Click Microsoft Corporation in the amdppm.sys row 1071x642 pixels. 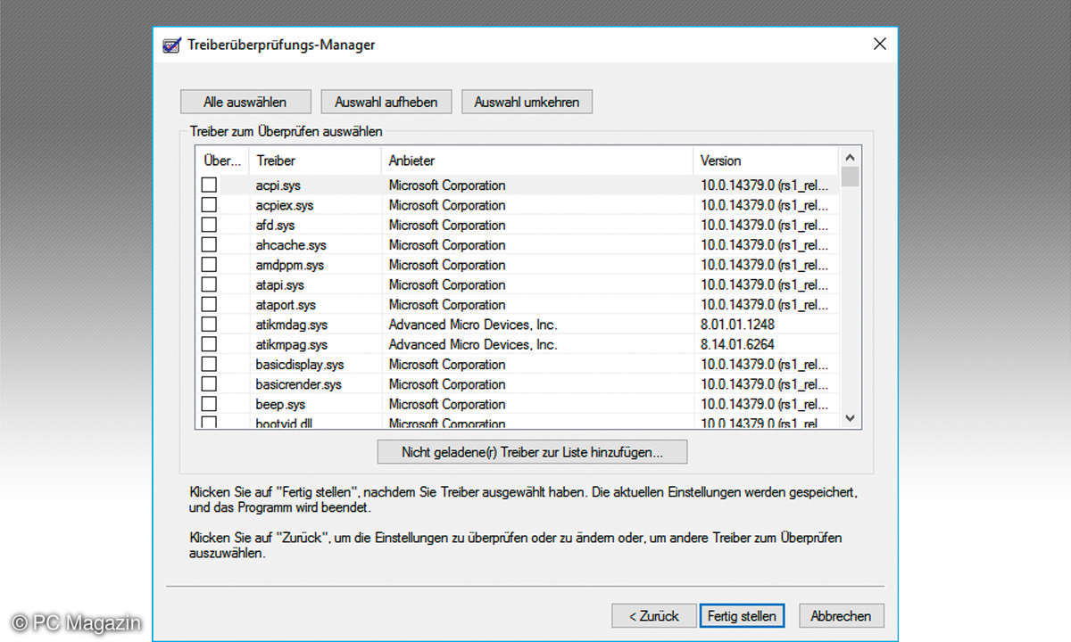coord(447,265)
